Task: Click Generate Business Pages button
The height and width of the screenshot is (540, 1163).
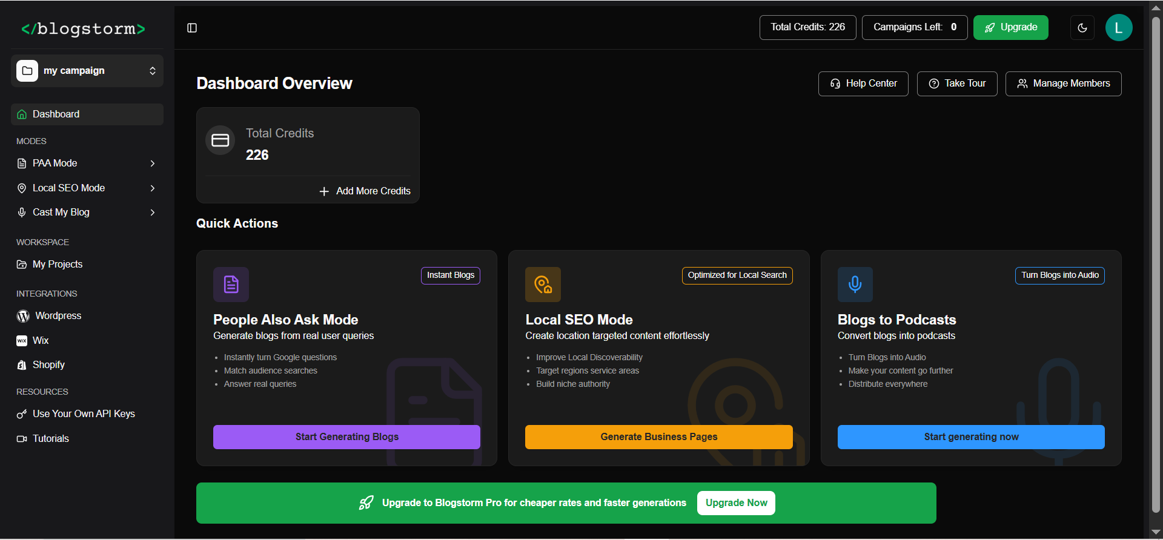Action: pyautogui.click(x=659, y=437)
